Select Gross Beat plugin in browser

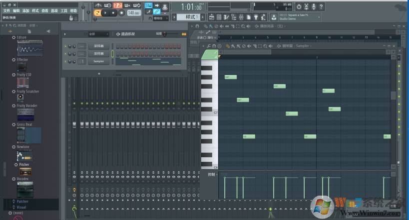pos(24,124)
